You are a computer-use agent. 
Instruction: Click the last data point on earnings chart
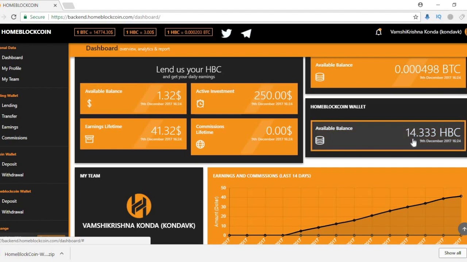coord(461,196)
